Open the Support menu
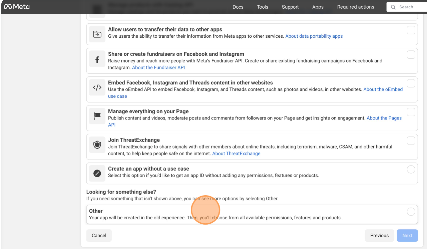The height and width of the screenshot is (249, 427). 290,7
